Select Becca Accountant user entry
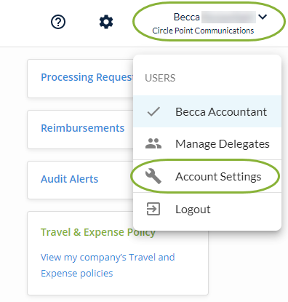This screenshot has width=288, height=302. (207, 111)
